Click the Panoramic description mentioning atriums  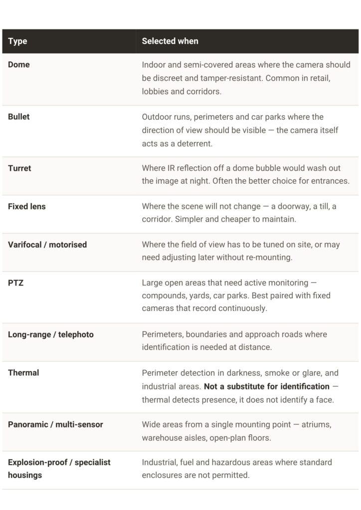point(237,431)
